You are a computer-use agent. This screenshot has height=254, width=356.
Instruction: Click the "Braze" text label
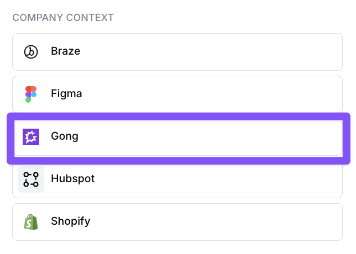[x=65, y=51]
